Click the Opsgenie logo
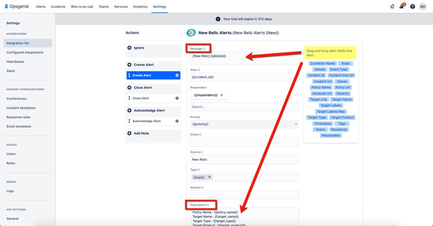Viewport: 433px width, 226px height. coord(16,6)
